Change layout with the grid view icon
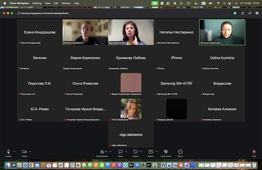 (x=257, y=13)
